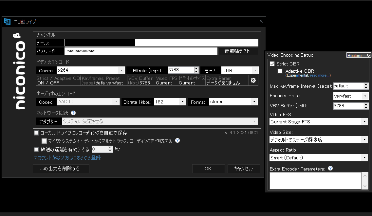The width and height of the screenshot is (372, 216).
Task: Click the Extra Encoder Parameters text area
Action: point(315,181)
